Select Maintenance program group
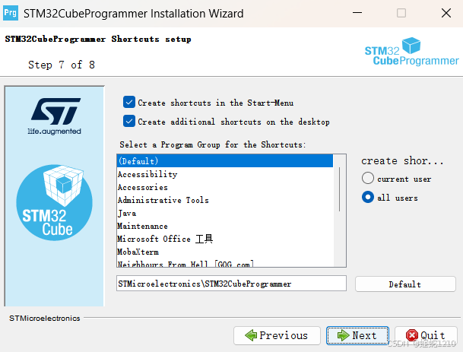 (225, 227)
